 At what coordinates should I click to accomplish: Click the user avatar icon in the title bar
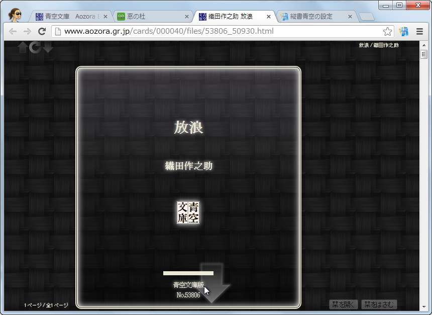point(15,15)
